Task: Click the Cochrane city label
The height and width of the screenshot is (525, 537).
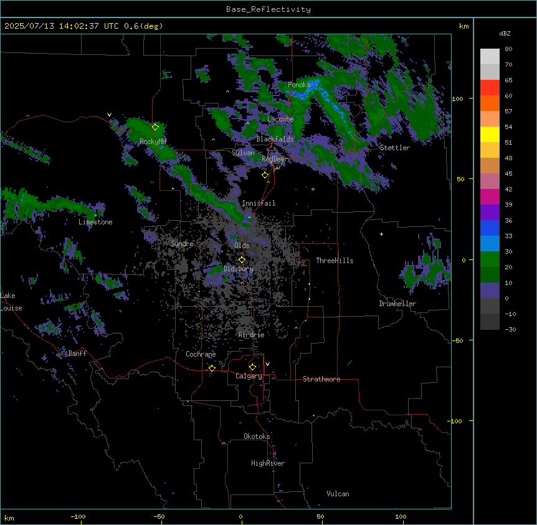Action: click(x=201, y=354)
